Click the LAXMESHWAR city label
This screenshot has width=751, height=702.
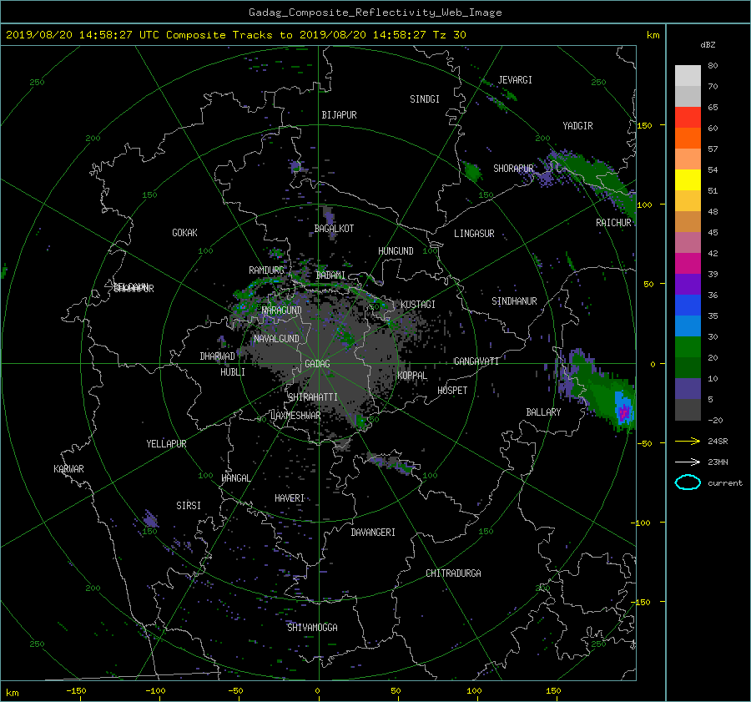tap(295, 416)
